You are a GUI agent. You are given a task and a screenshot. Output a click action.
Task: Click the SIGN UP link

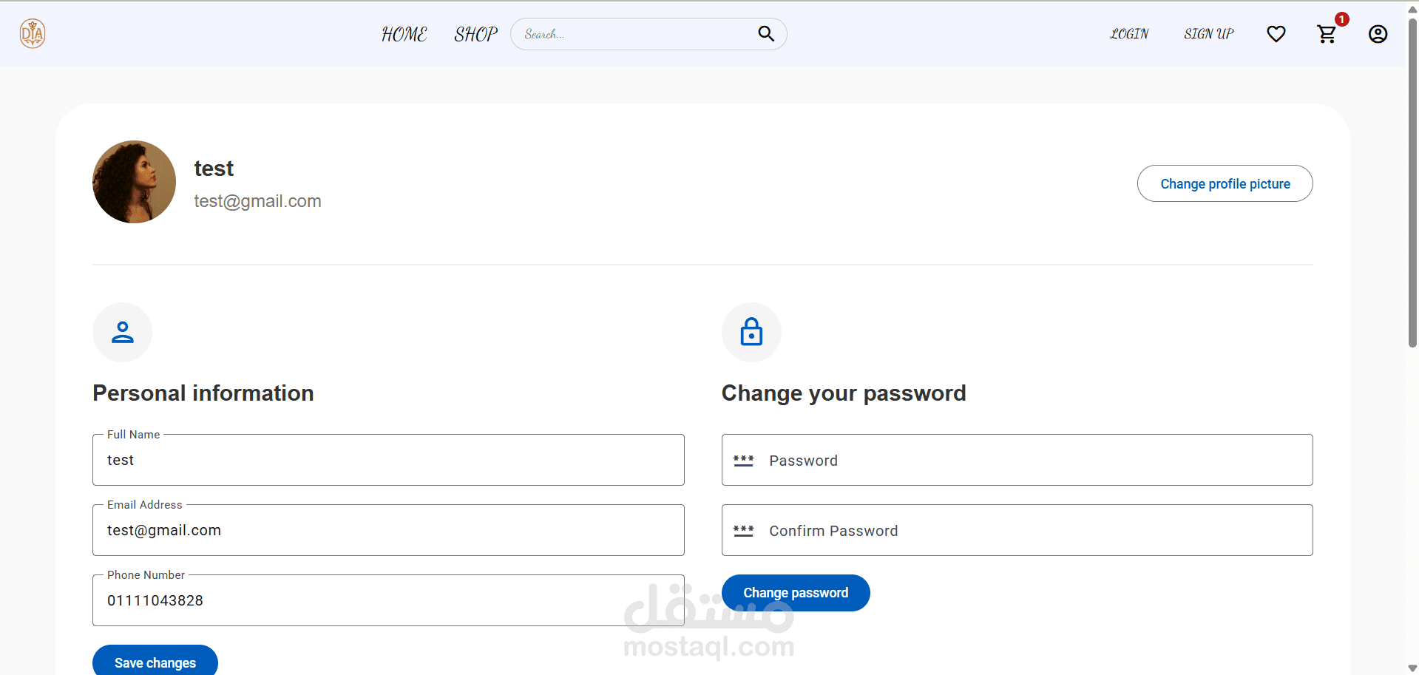click(1208, 34)
